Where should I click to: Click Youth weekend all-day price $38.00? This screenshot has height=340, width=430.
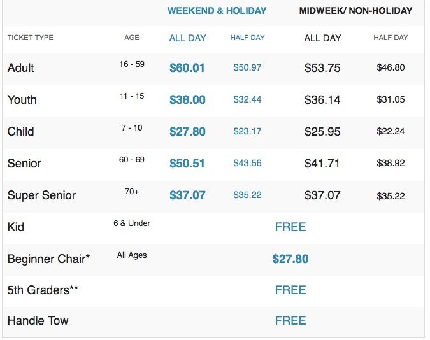click(187, 99)
